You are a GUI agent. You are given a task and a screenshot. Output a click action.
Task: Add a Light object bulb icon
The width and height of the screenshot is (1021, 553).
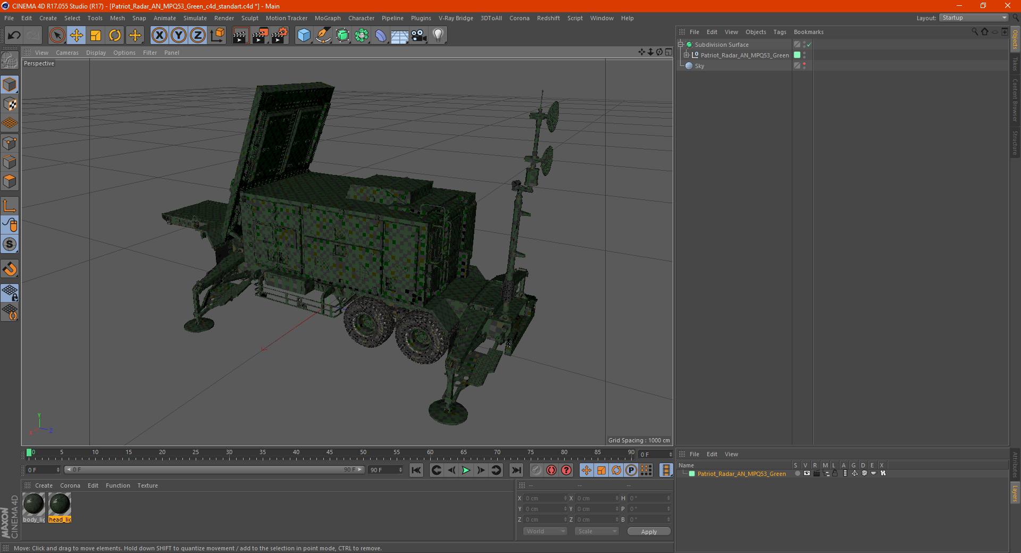[438, 36]
